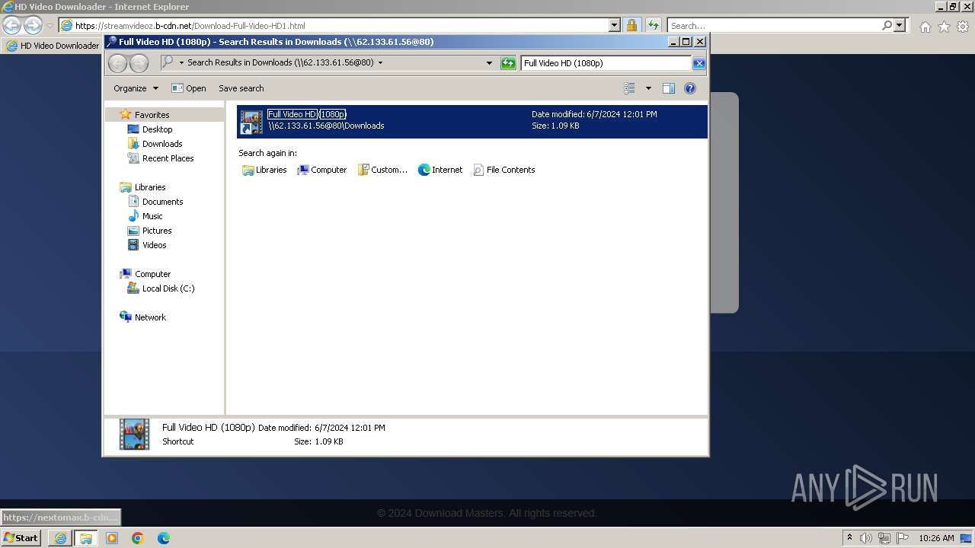
Task: Toggle the preview pane
Action: pos(668,88)
